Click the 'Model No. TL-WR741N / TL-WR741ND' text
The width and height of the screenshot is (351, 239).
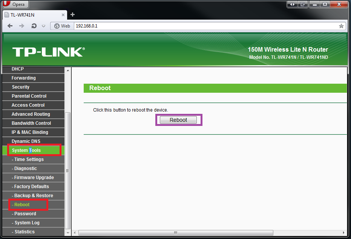(x=288, y=57)
